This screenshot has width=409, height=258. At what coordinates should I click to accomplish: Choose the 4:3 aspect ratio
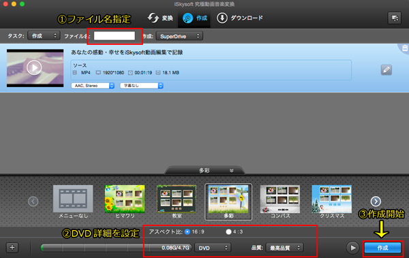(228, 231)
